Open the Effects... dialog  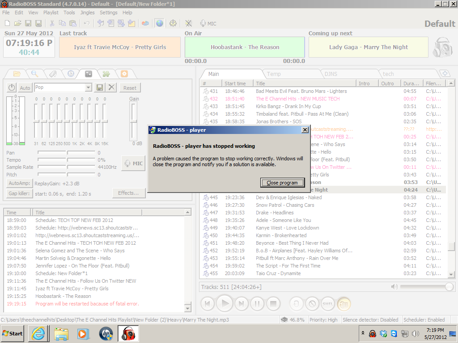[x=128, y=193]
